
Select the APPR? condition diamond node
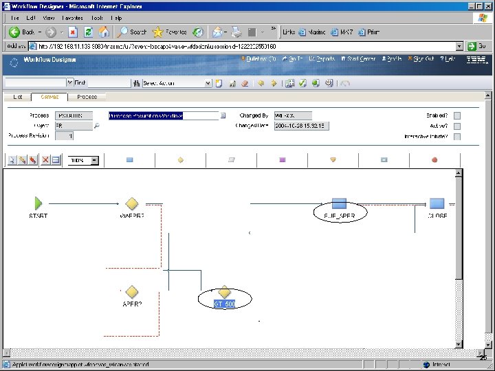(131, 292)
